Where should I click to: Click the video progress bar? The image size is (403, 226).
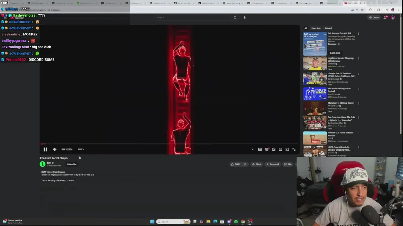(x=169, y=144)
